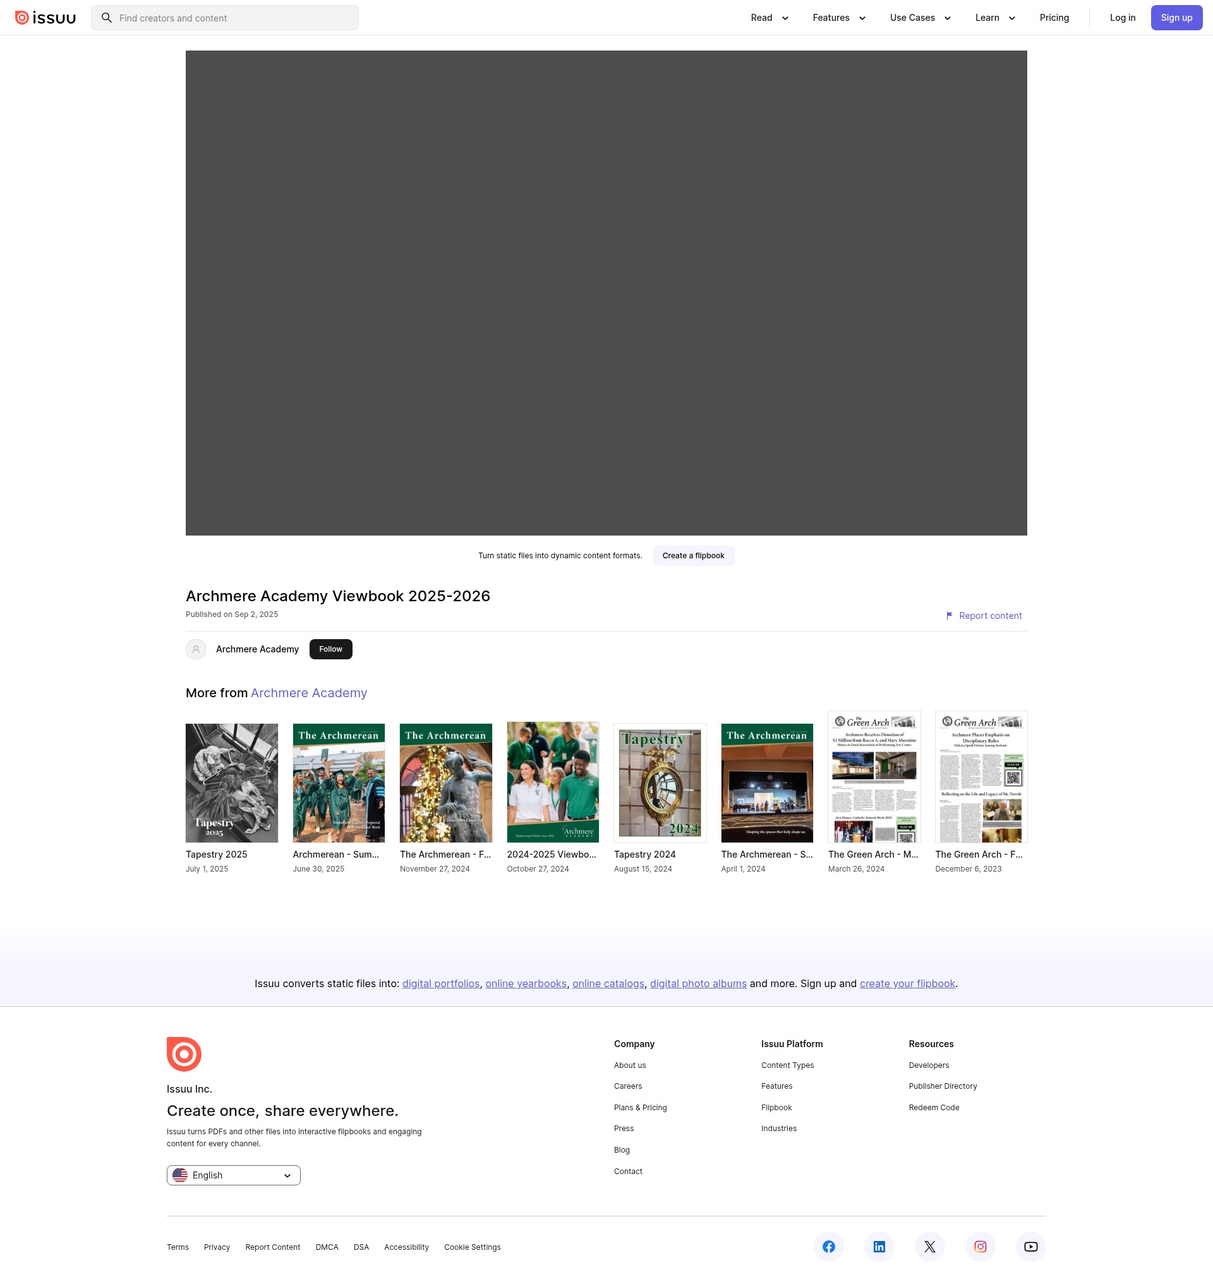
Task: Expand the Read menu
Action: [x=769, y=18]
